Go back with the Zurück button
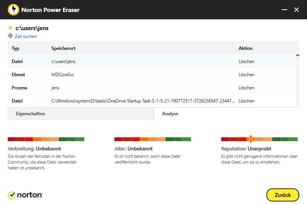The image size is (307, 205). 283,195
